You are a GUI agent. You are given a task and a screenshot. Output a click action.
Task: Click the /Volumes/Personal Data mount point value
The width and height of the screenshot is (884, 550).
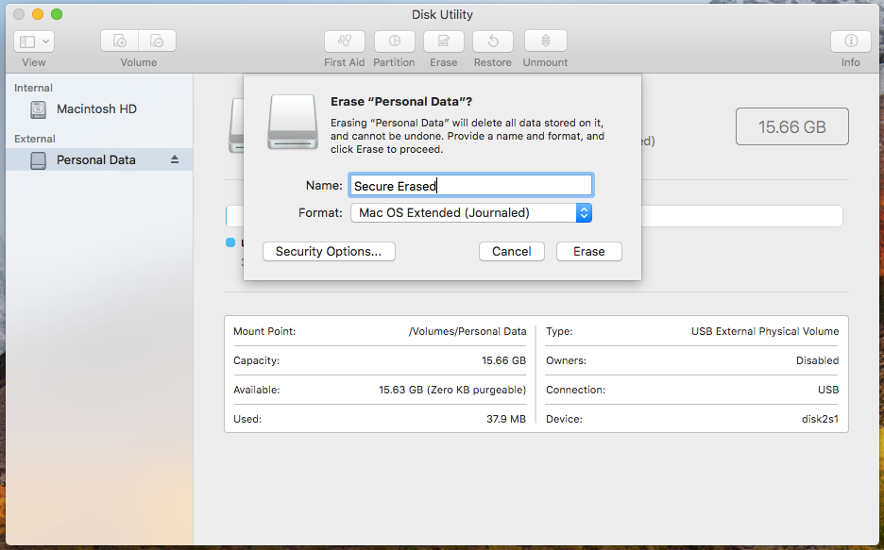pos(467,331)
